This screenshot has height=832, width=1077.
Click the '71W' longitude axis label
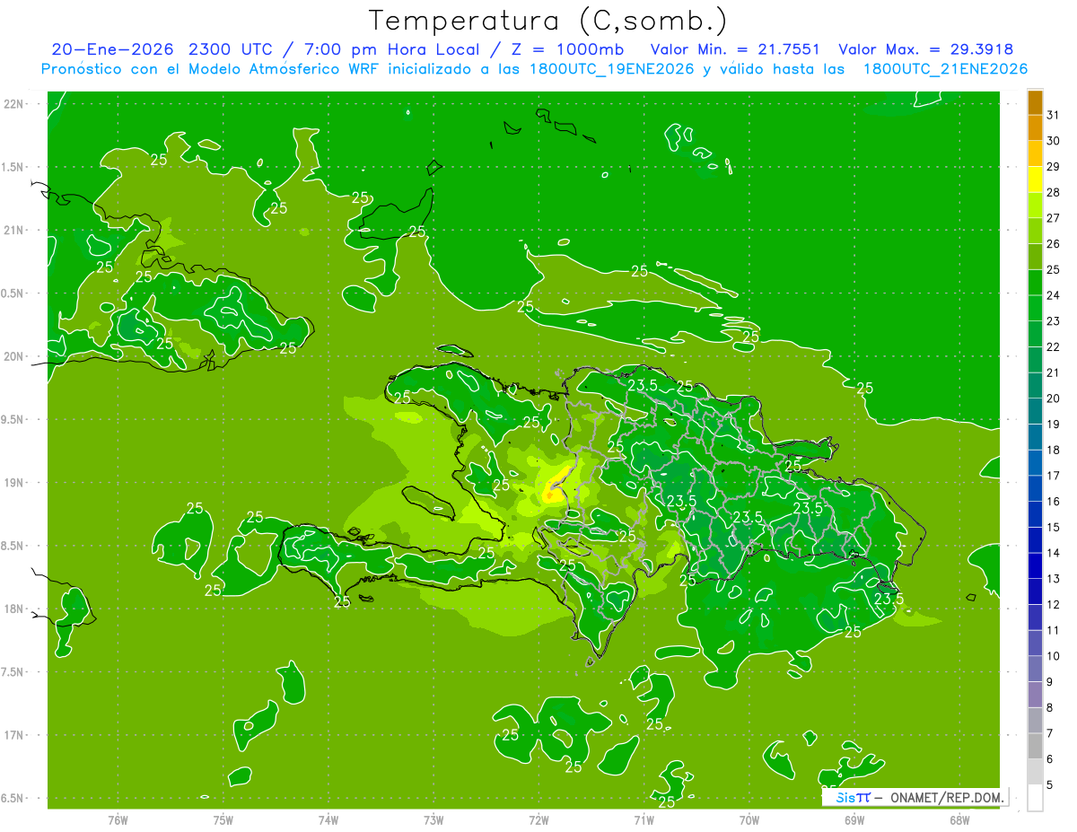click(x=644, y=819)
